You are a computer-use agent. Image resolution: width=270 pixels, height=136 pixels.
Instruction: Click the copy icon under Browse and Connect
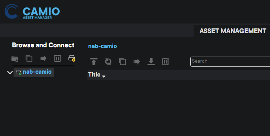pyautogui.click(x=29, y=58)
